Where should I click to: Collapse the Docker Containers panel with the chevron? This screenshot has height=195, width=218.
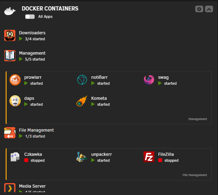pos(209,9)
